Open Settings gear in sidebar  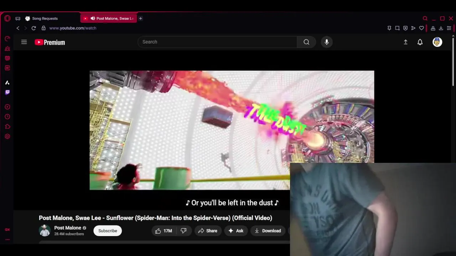(7, 136)
